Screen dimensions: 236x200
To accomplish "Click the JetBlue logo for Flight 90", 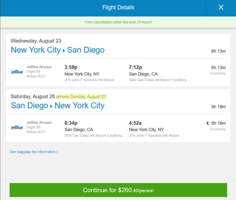I will click(x=17, y=127).
